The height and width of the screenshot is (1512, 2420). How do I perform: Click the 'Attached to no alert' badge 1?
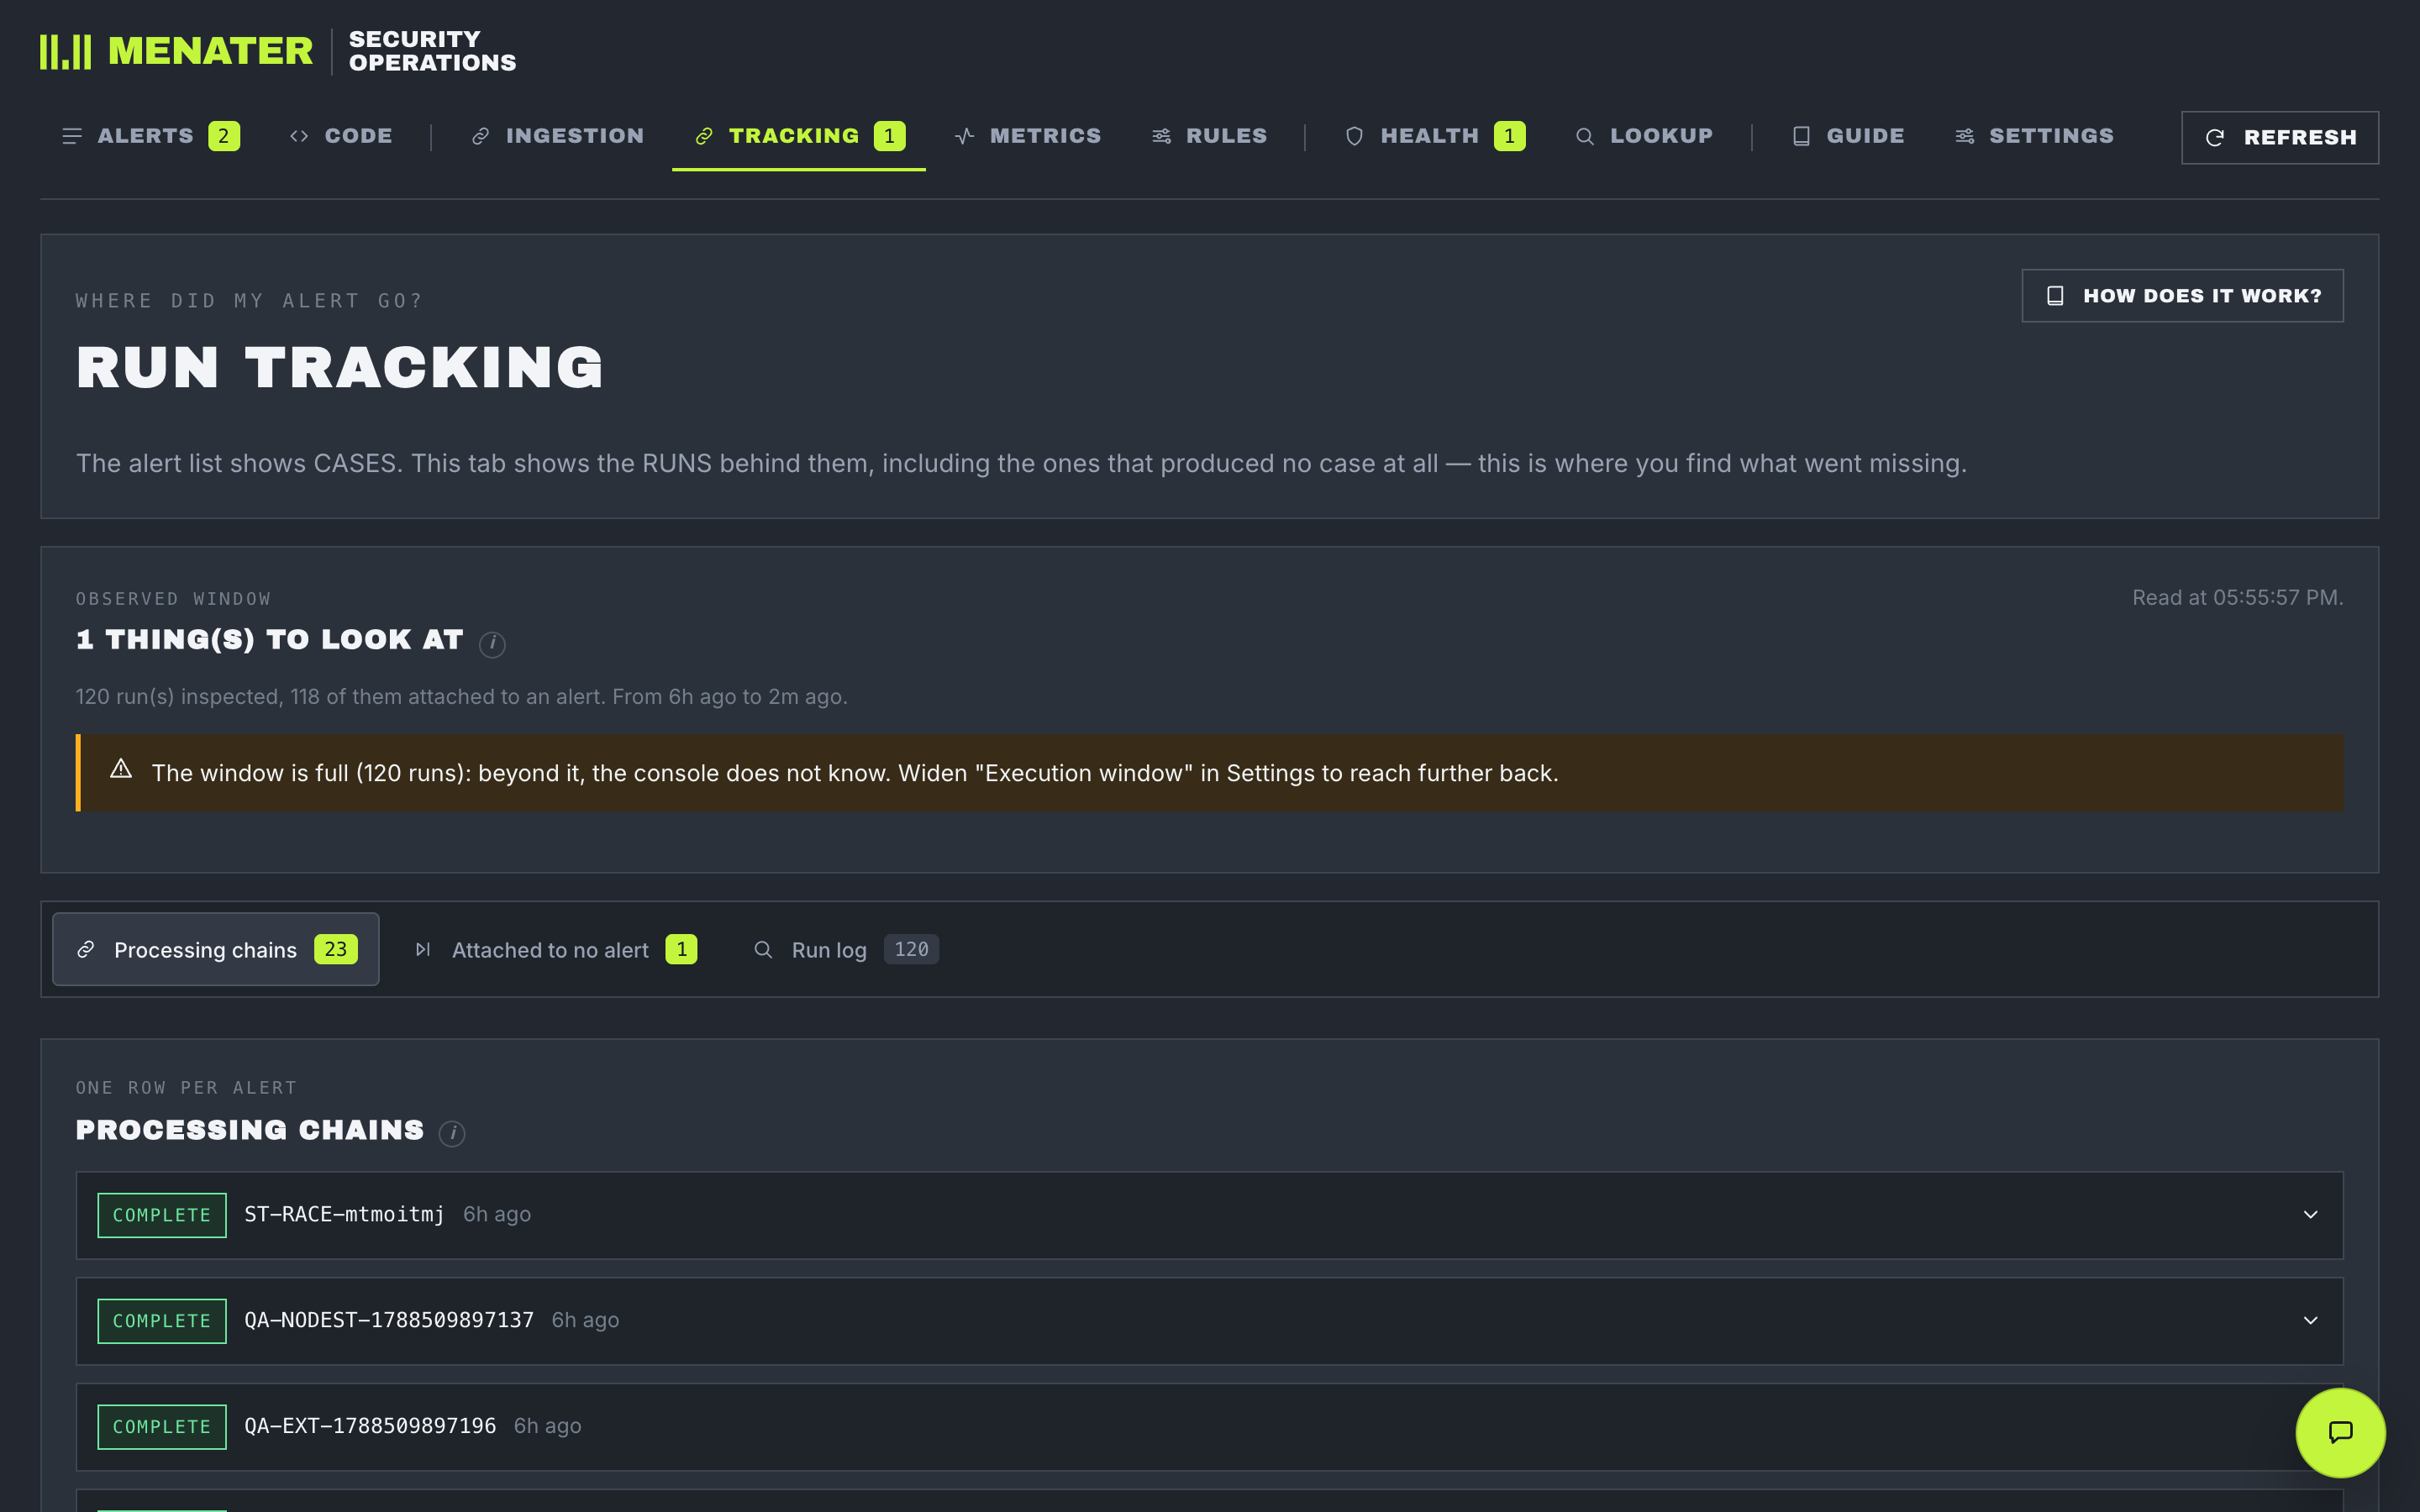681,949
